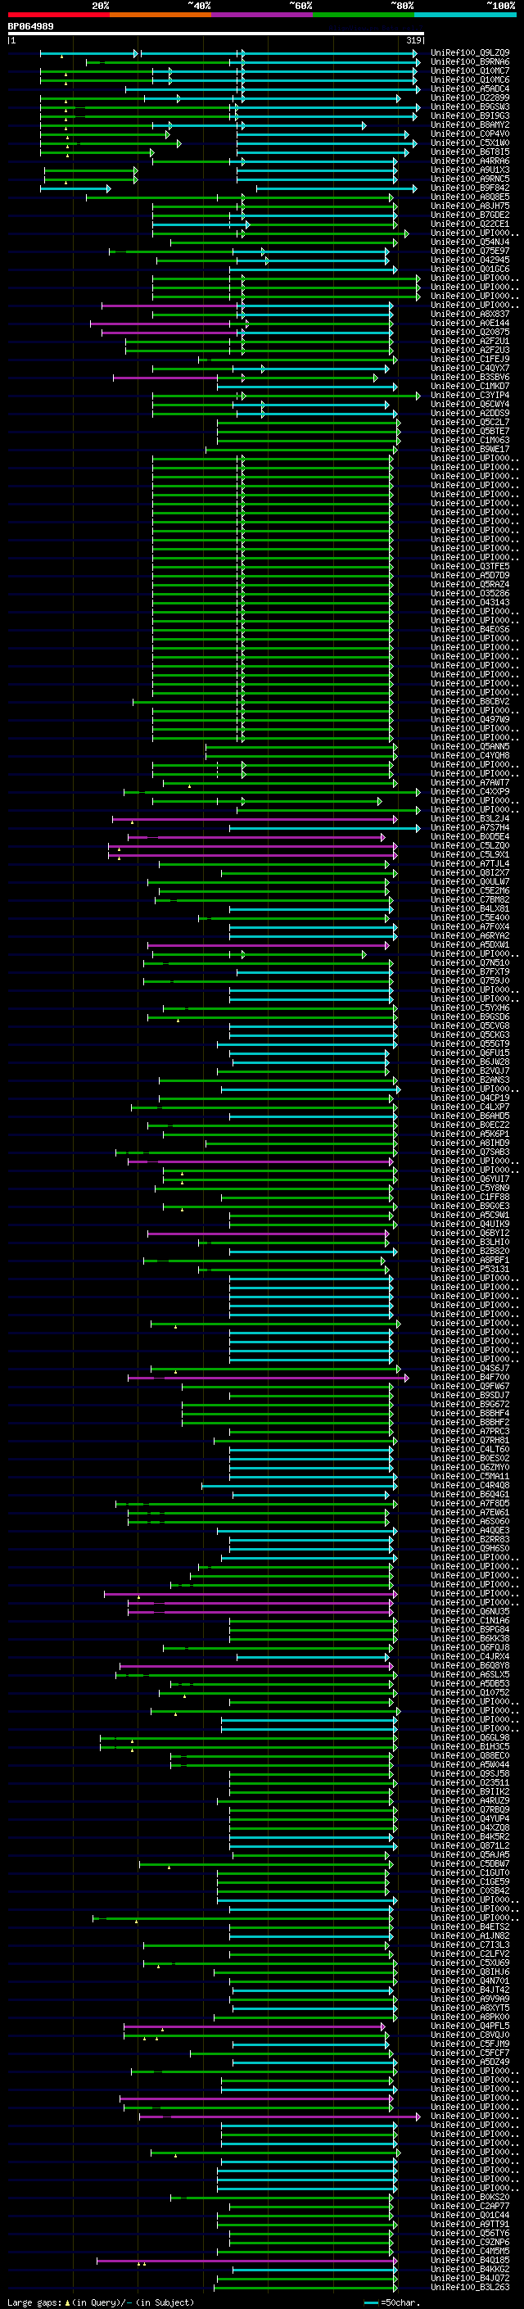Select hit label UniRef100_A7S7H4
The width and height of the screenshot is (524, 2309).
pos(470,826)
